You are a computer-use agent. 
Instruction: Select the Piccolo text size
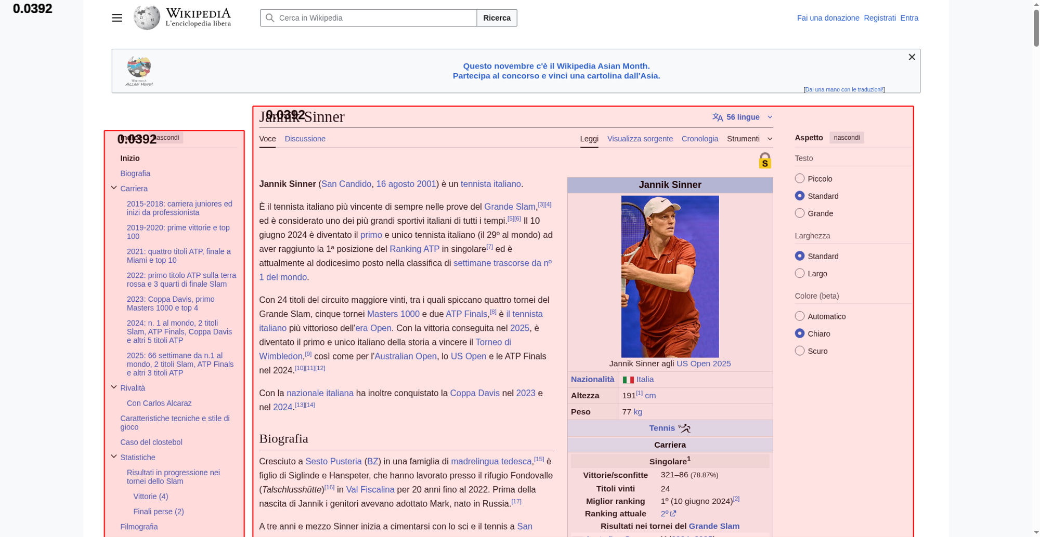tap(800, 179)
